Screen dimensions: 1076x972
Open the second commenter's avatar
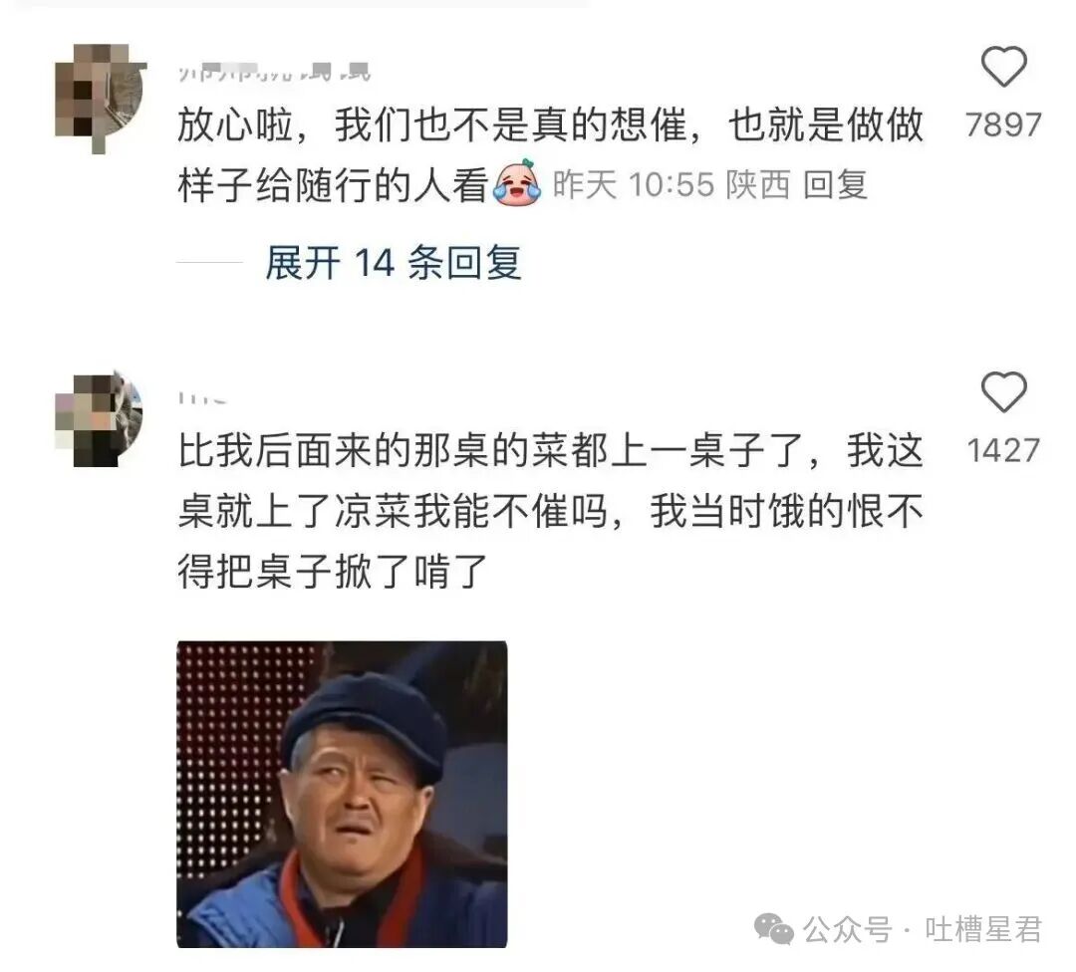(99, 419)
